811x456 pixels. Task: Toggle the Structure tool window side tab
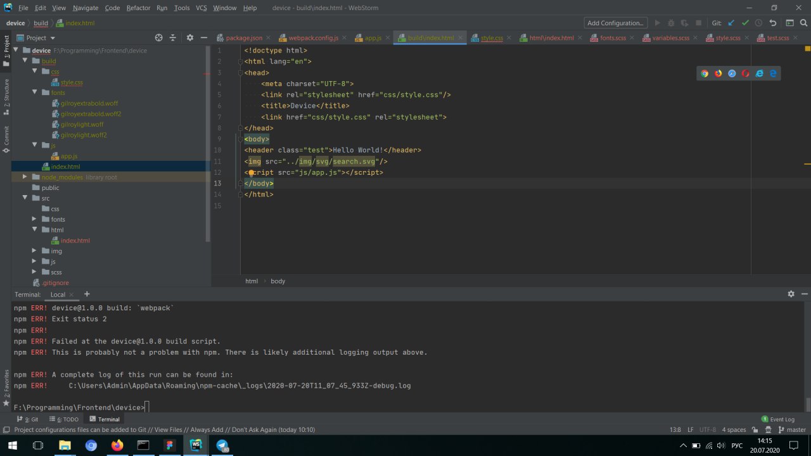(x=6, y=97)
